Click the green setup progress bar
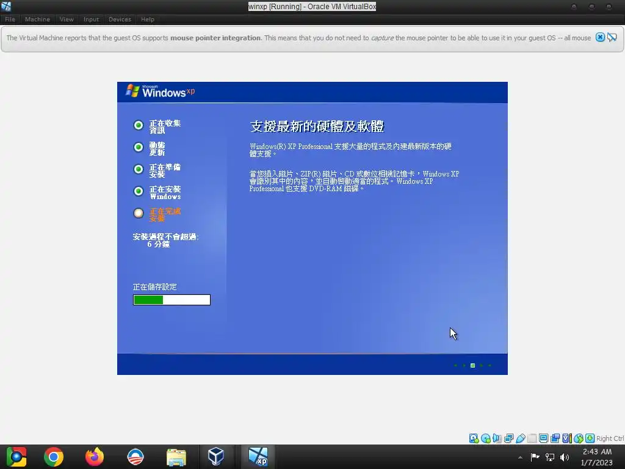The image size is (625, 469). click(x=172, y=300)
